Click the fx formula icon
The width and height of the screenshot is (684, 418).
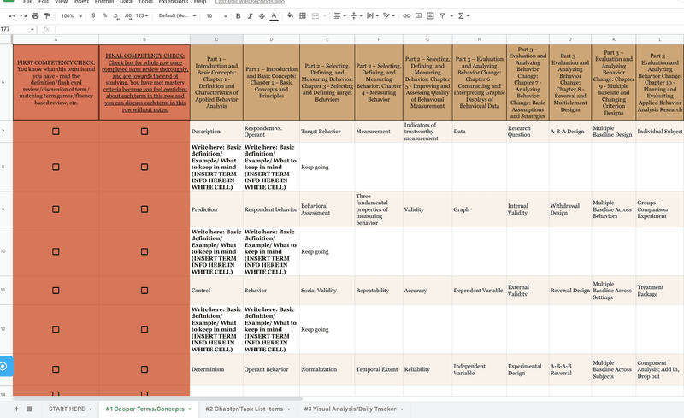(46, 29)
